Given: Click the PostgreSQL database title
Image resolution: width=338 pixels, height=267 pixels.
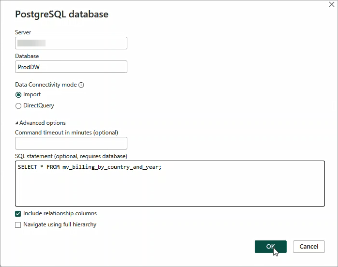Looking at the screenshot, I should pyautogui.click(x=61, y=14).
